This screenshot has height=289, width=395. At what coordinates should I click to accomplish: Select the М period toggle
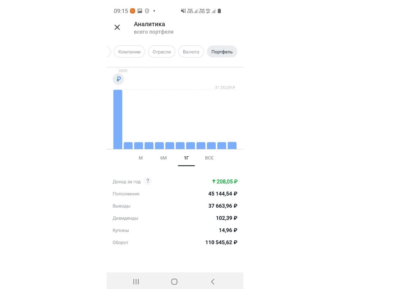(141, 158)
